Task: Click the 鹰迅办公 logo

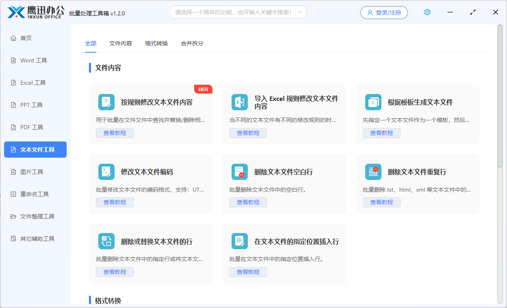Action: (35, 12)
